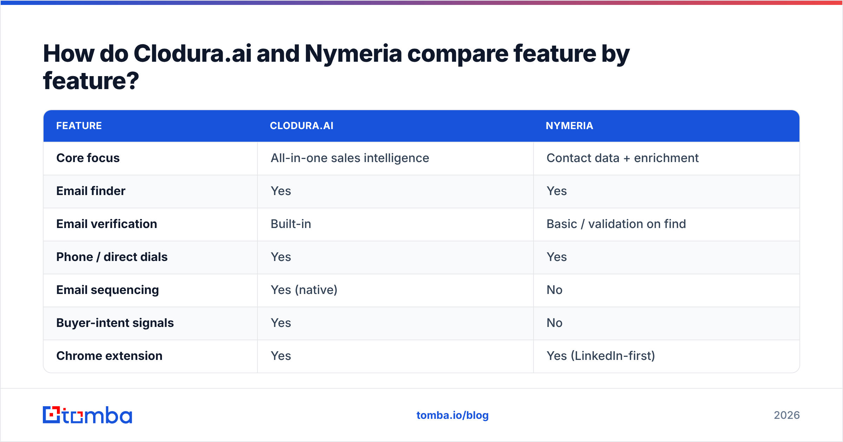Select the Chrome extension row label
This screenshot has width=843, height=442.
click(x=109, y=356)
